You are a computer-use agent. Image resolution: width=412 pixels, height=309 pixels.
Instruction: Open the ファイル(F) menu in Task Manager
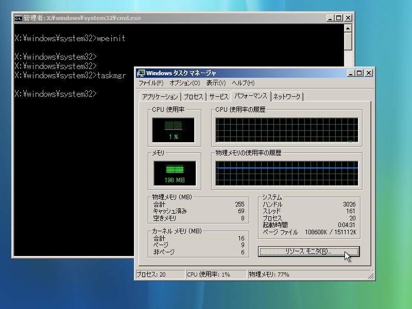[x=151, y=83]
